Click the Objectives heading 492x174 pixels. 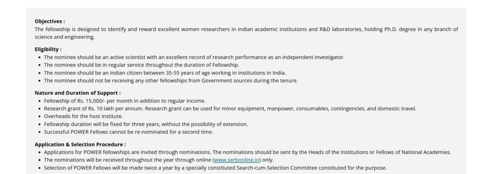pyautogui.click(x=50, y=21)
